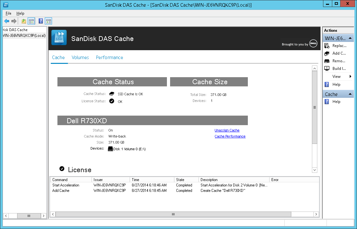Open the Cache Performance link
357x229 pixels.
[x=230, y=136]
